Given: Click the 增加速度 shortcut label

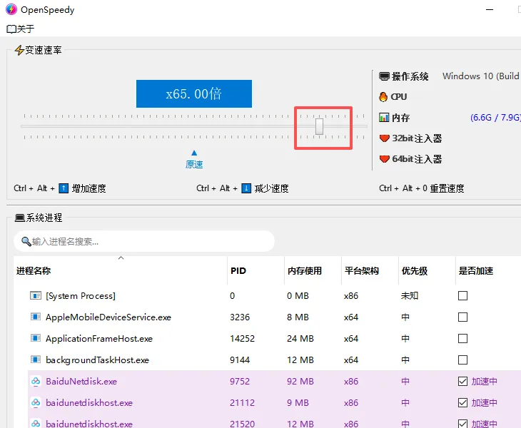Looking at the screenshot, I should point(88,188).
